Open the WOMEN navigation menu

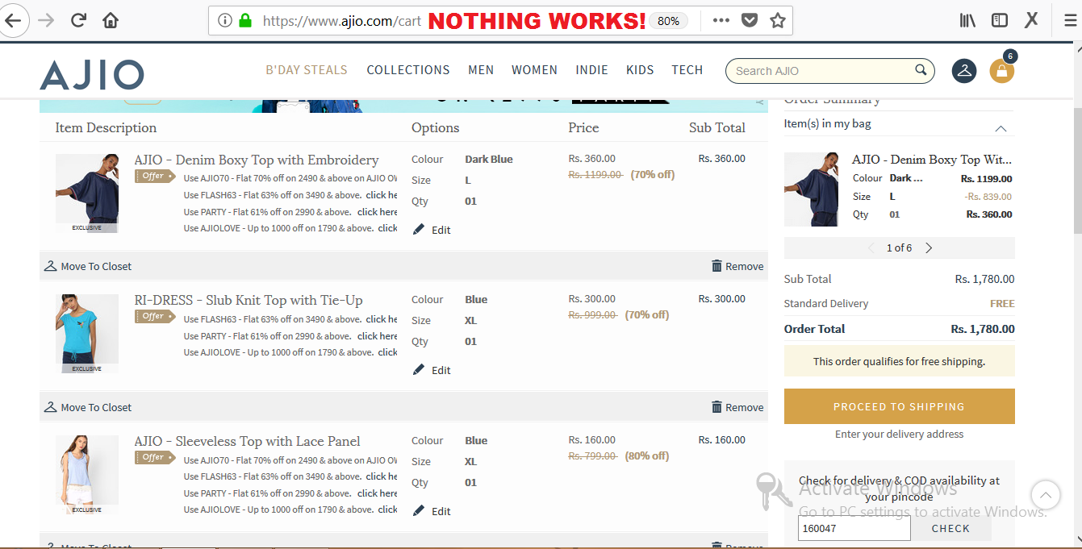pos(534,70)
